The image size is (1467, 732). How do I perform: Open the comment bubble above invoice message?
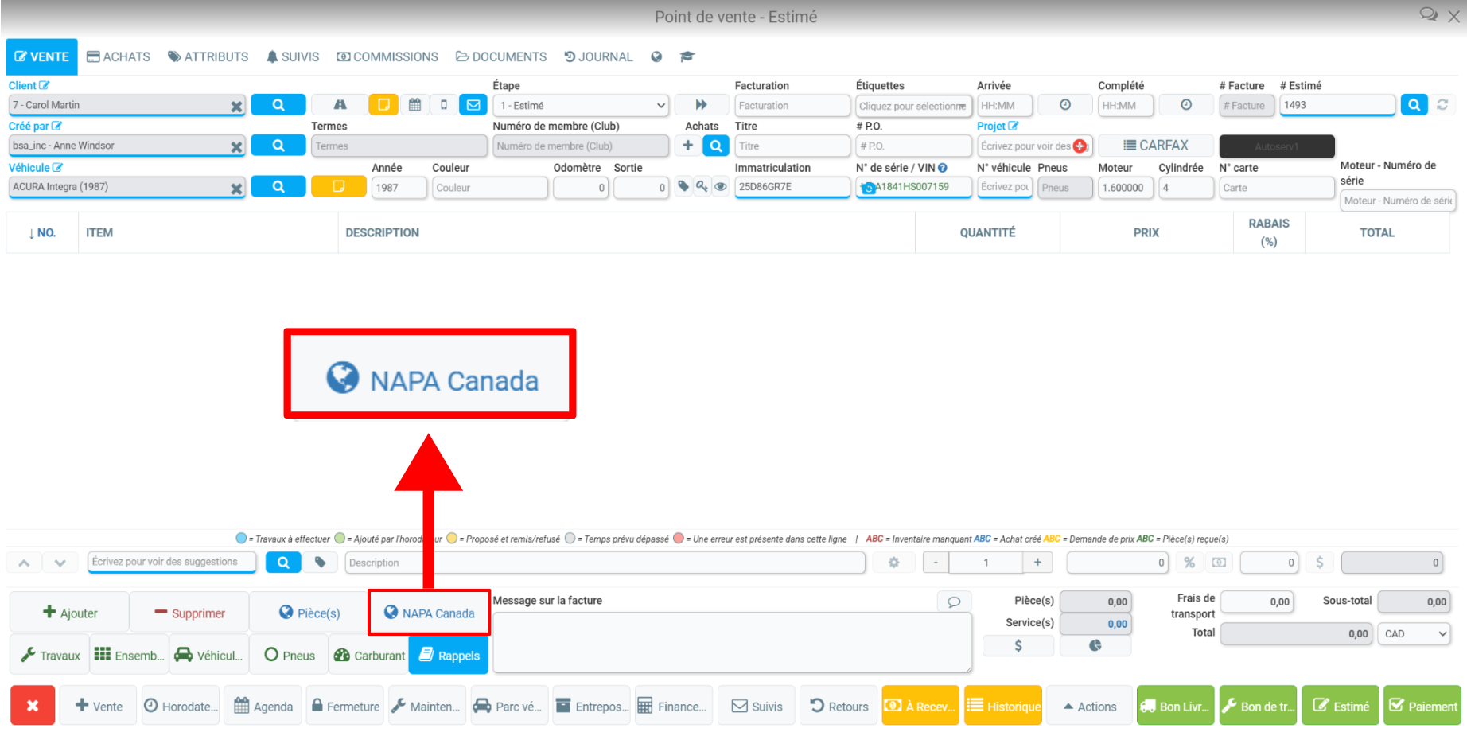coord(954,602)
